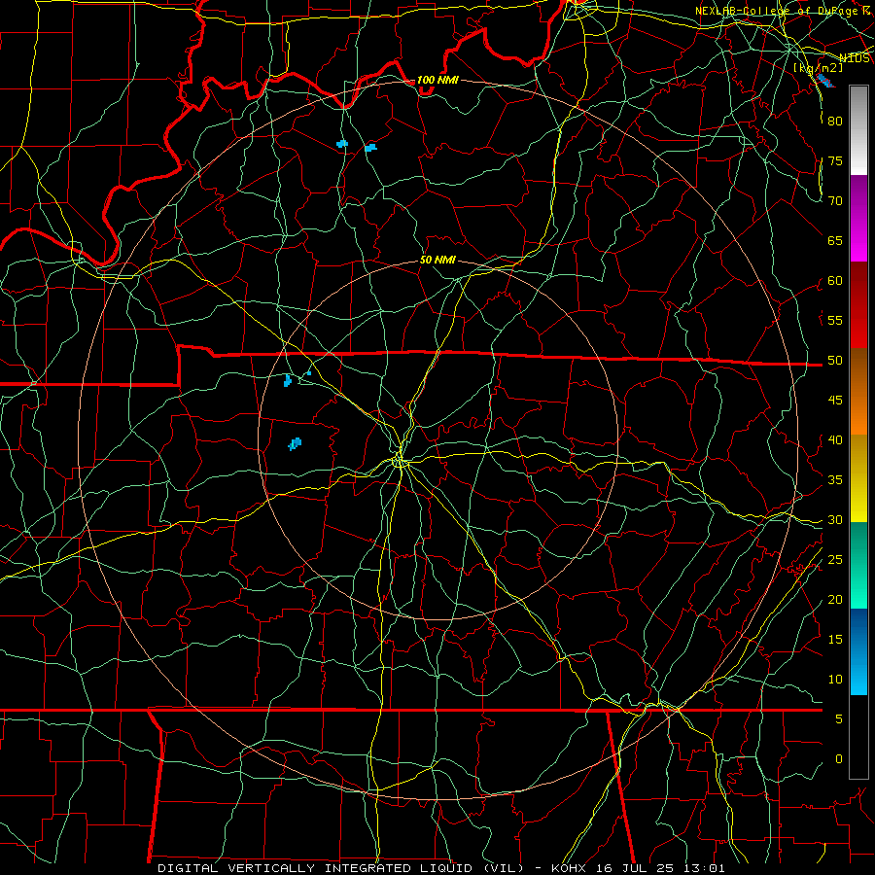Click the 60 value on the scale

coord(835,281)
